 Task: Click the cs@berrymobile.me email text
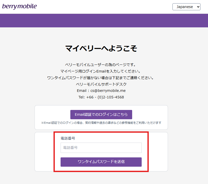pos(108,91)
